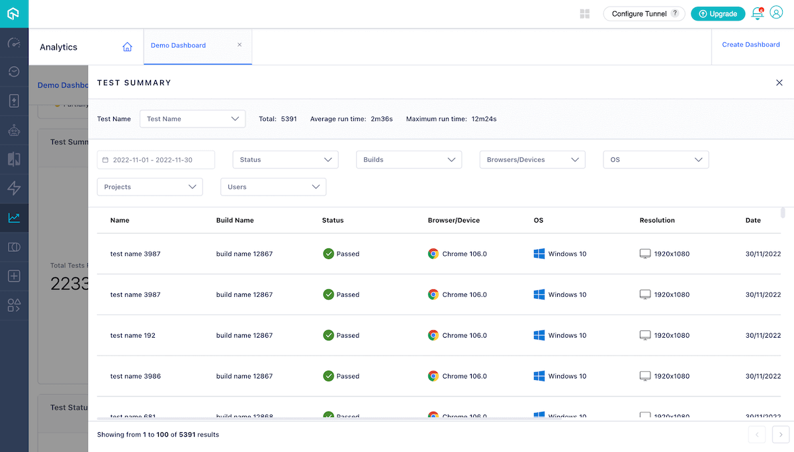794x452 pixels.
Task: Open the Analytics chart icon in sidebar
Action: [14, 217]
